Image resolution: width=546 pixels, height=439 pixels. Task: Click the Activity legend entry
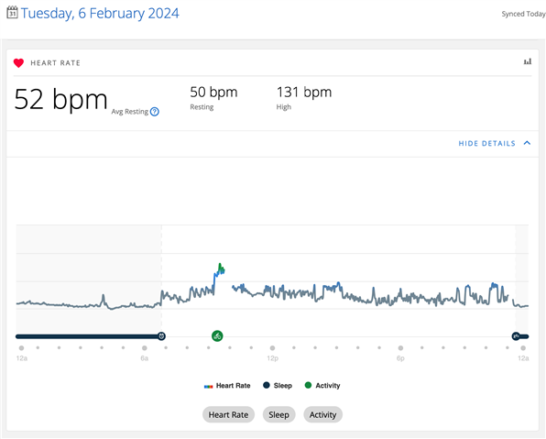pyautogui.click(x=322, y=385)
